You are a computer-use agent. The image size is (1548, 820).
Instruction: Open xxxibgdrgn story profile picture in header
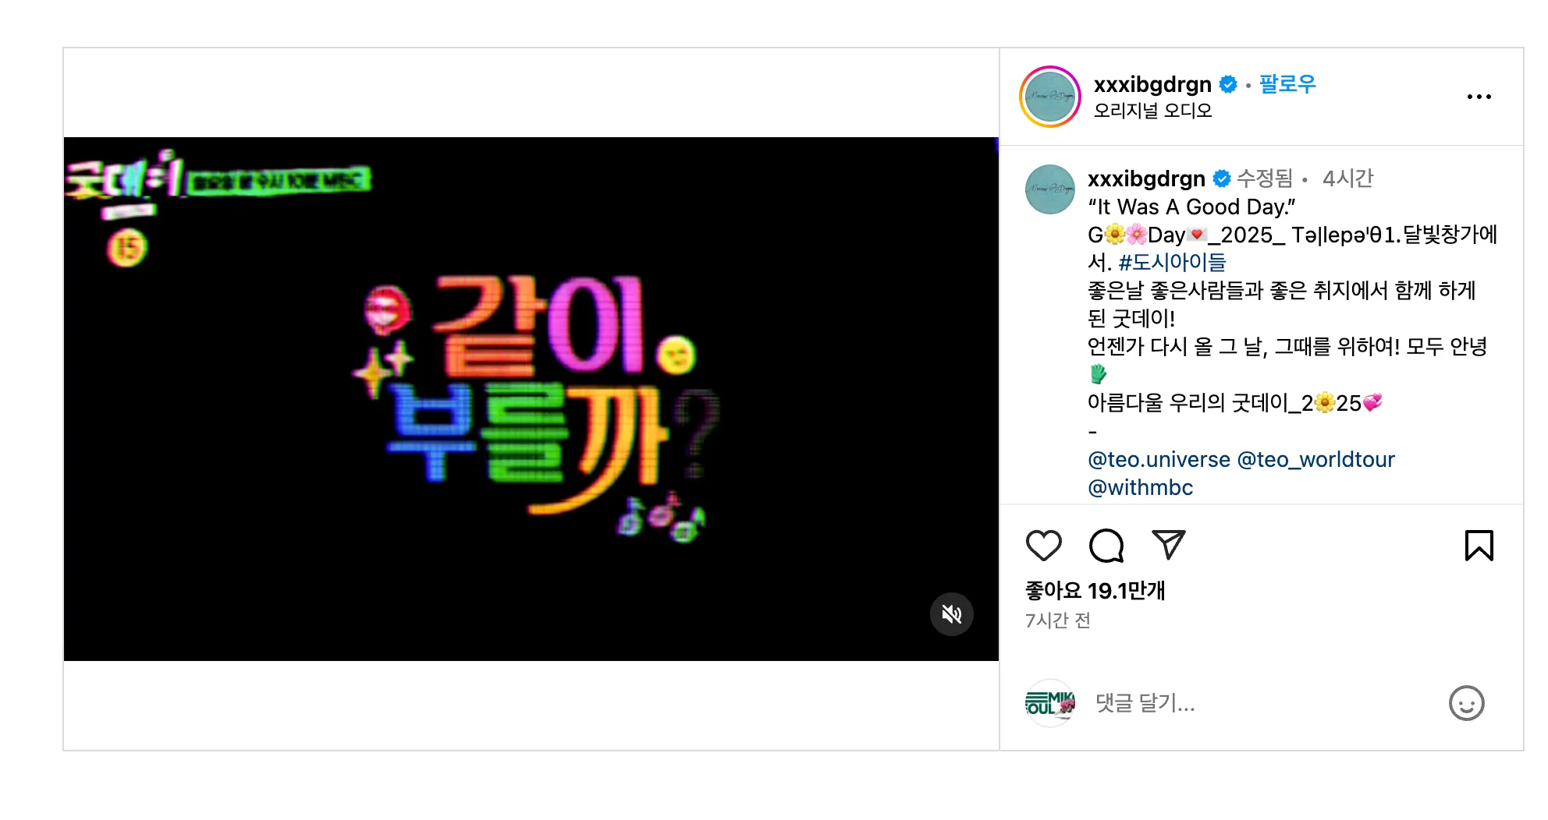coord(1049,97)
